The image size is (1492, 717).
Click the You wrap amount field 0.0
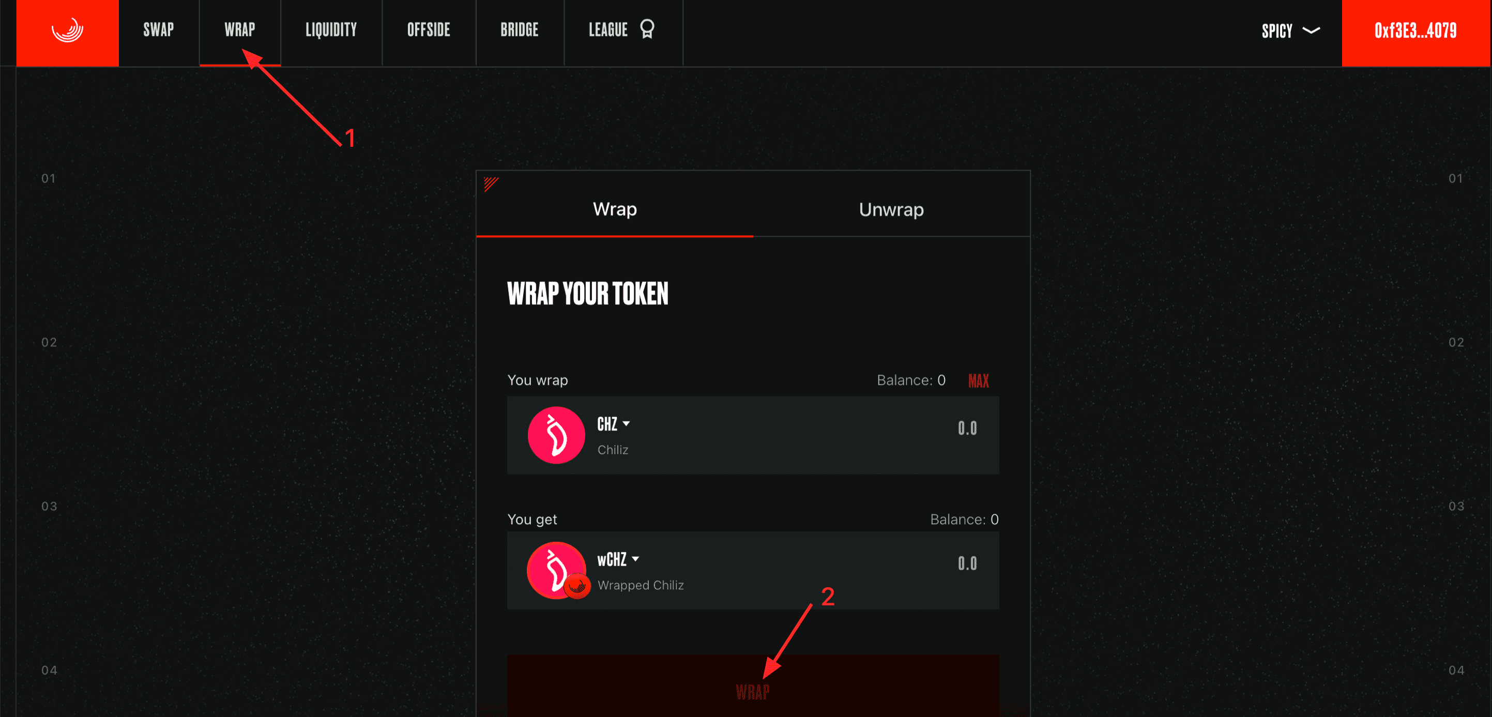[x=967, y=429]
